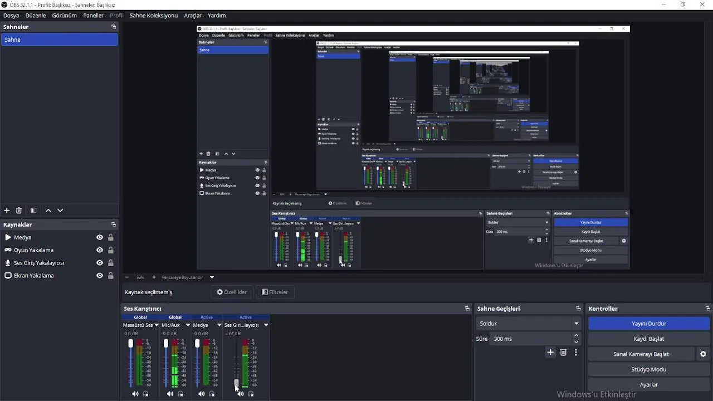
Task: Open the Yardım menu
Action: pos(217,16)
